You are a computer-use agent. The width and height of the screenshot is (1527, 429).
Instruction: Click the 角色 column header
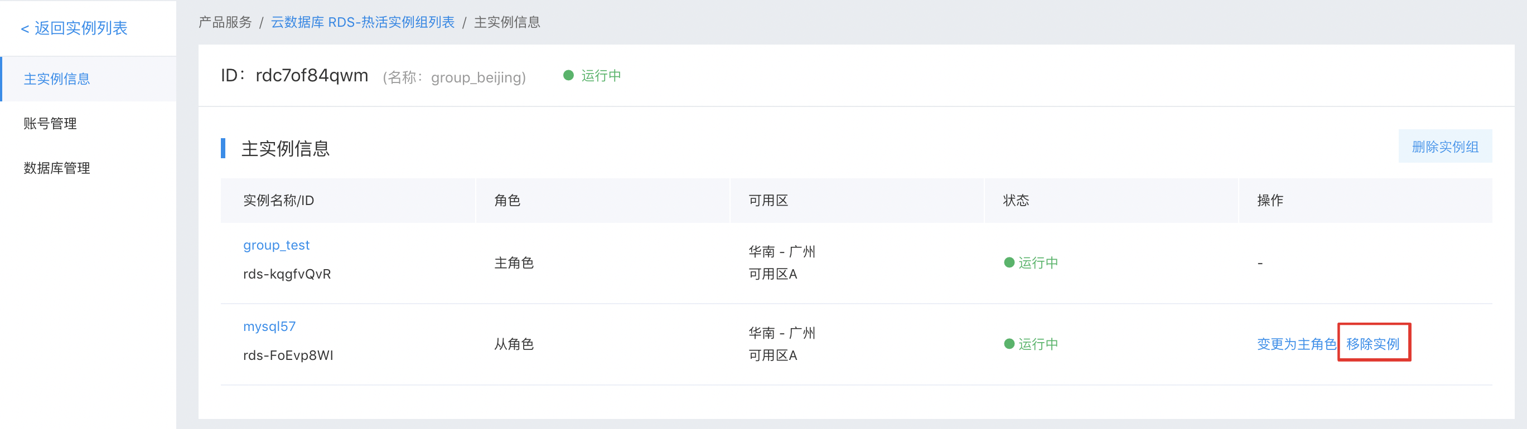[x=507, y=200]
